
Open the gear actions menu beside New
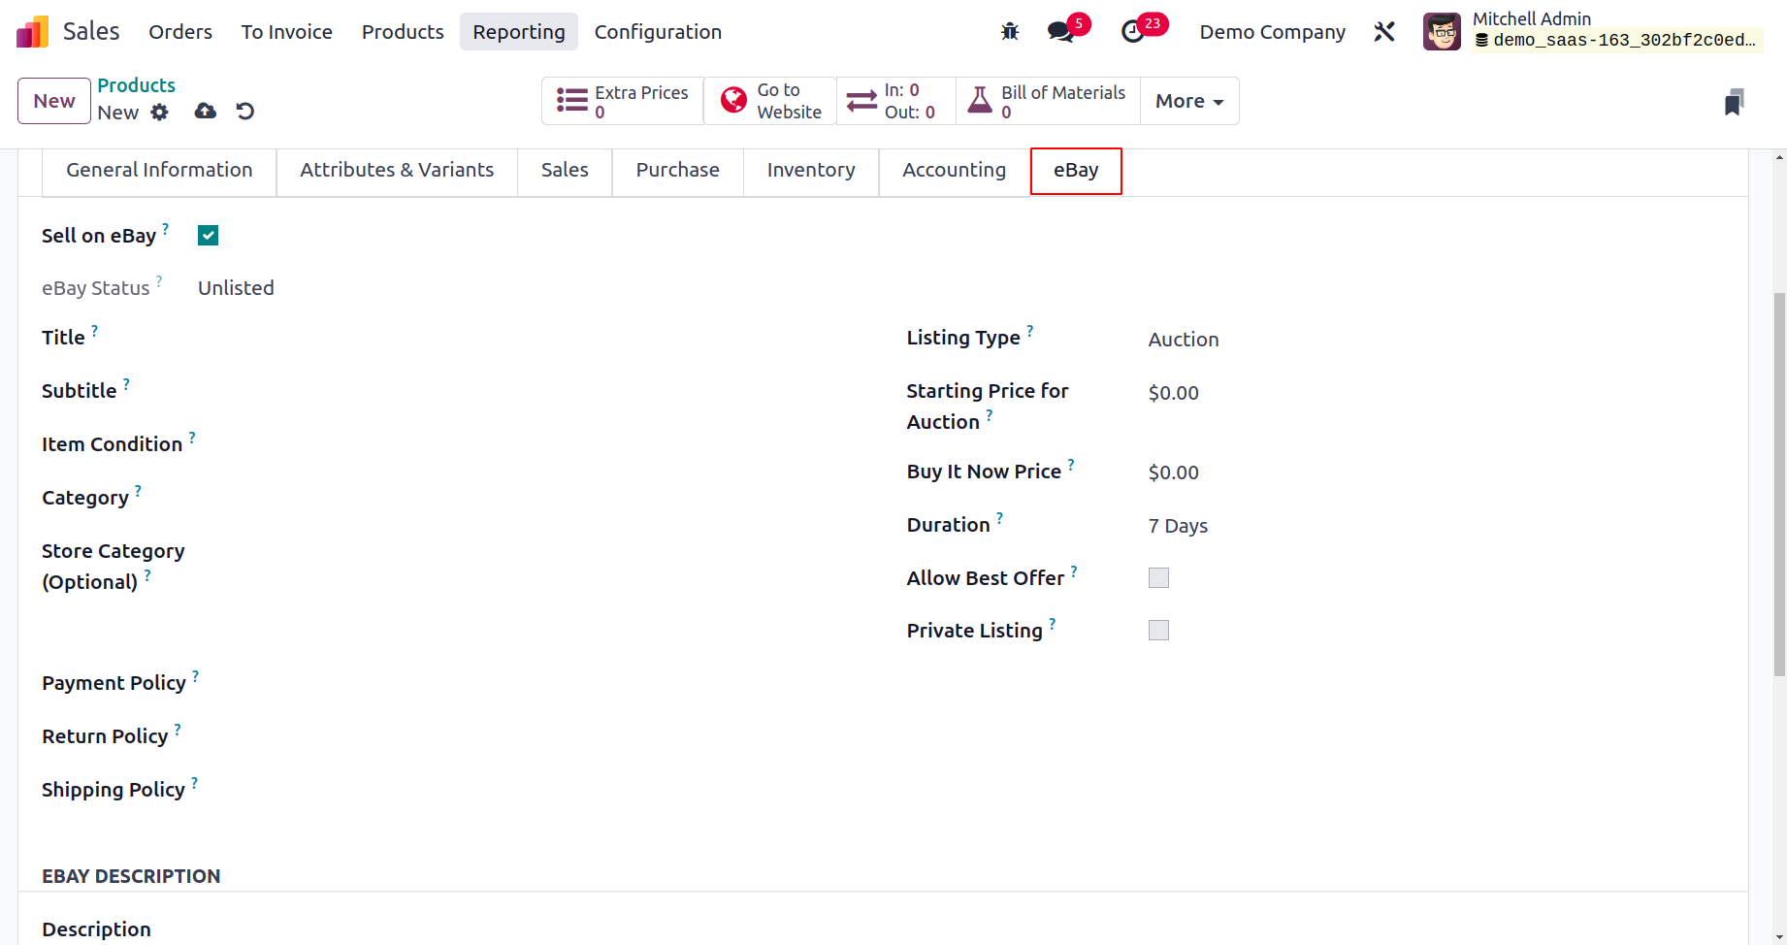(160, 112)
